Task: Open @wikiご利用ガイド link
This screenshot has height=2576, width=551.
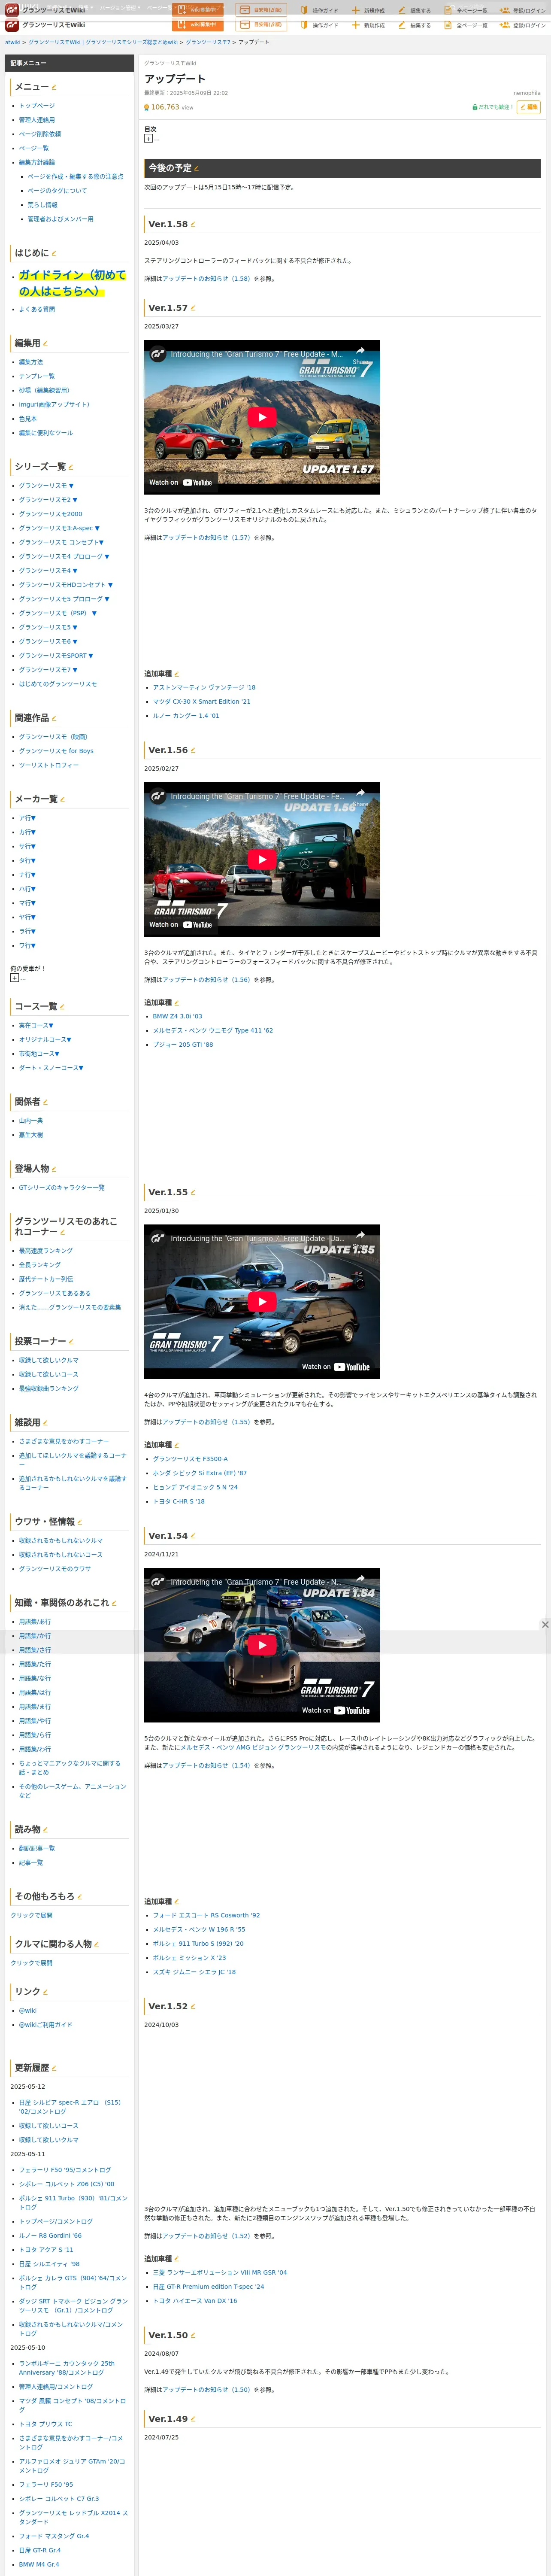Action: [46, 2025]
